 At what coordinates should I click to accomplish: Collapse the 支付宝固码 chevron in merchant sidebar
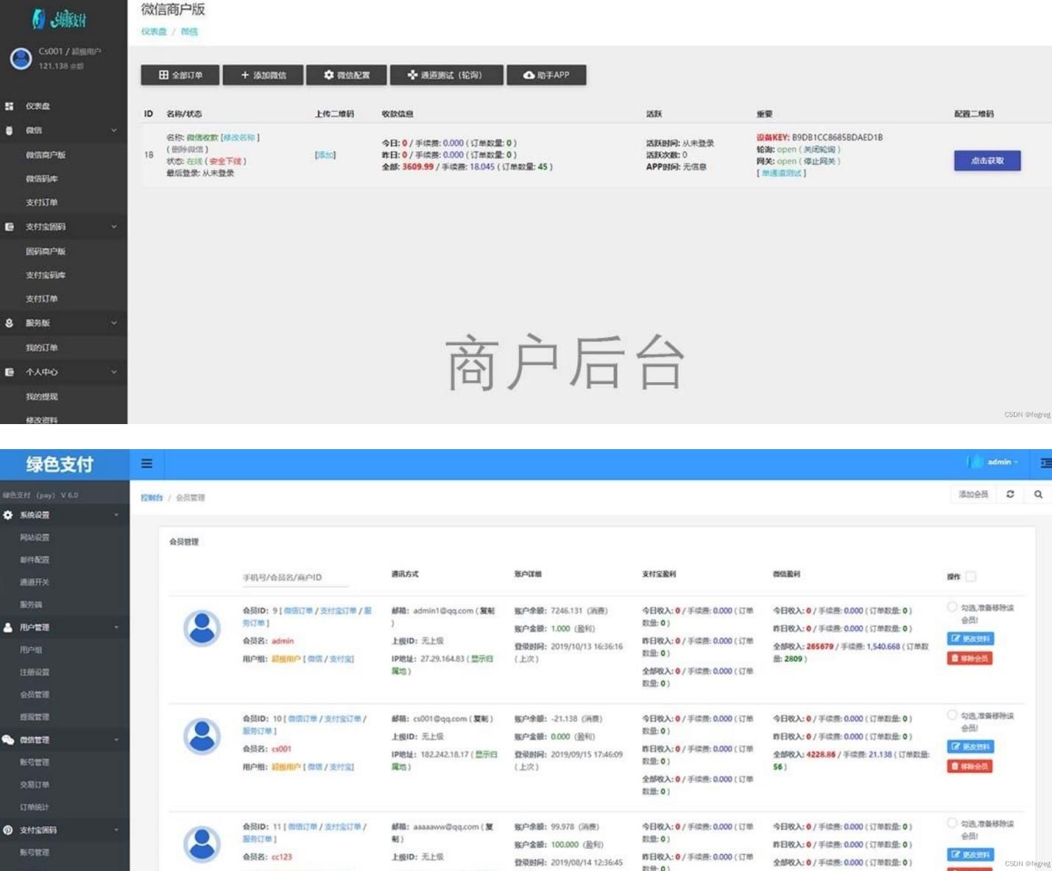coord(114,227)
